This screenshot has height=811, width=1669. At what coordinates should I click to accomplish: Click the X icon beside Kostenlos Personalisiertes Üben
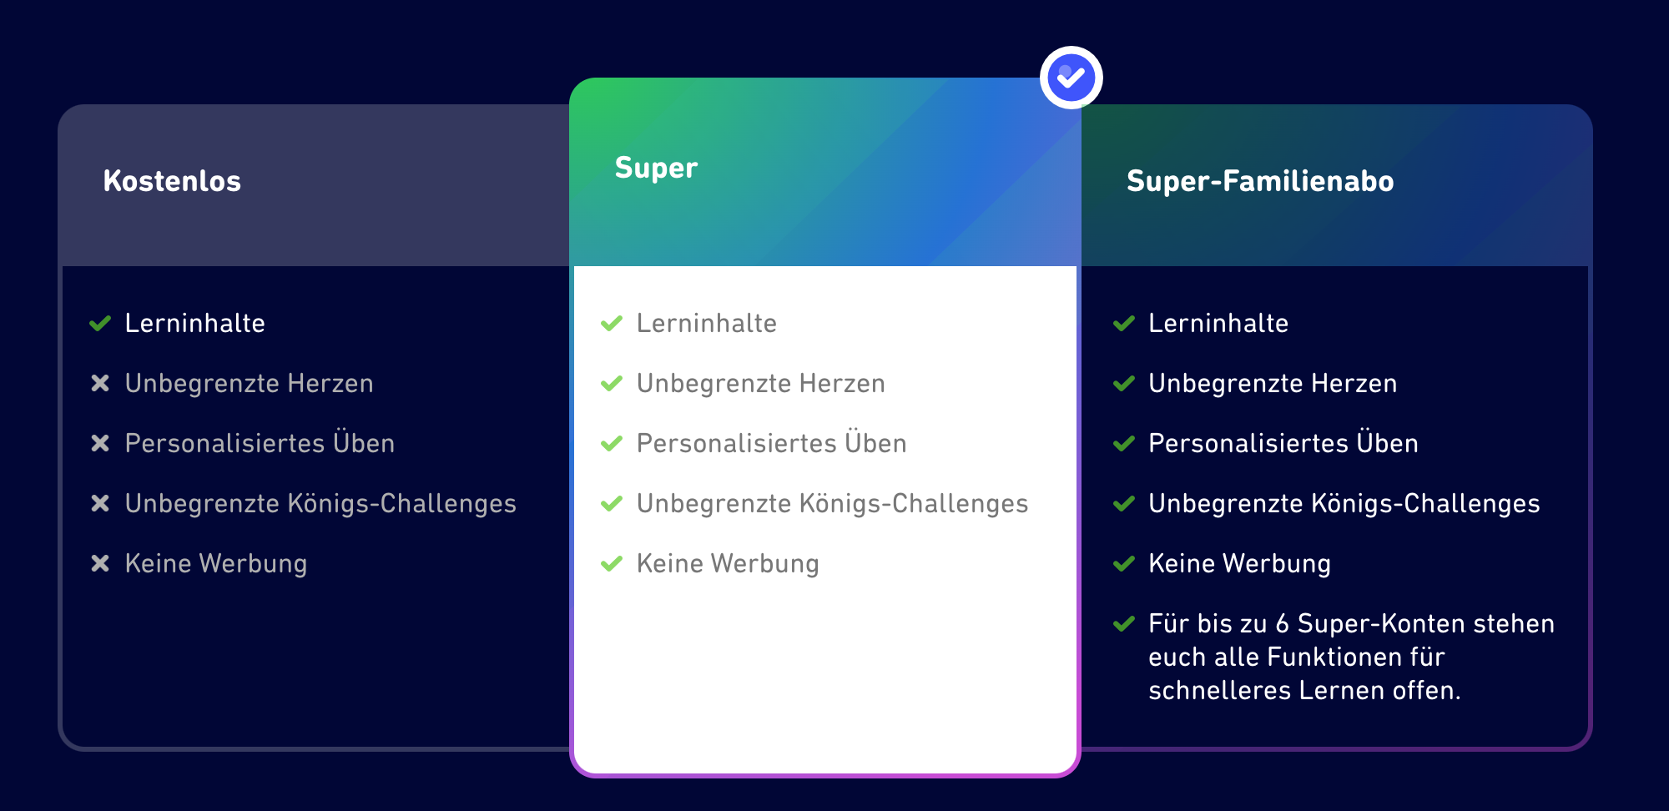coord(100,443)
